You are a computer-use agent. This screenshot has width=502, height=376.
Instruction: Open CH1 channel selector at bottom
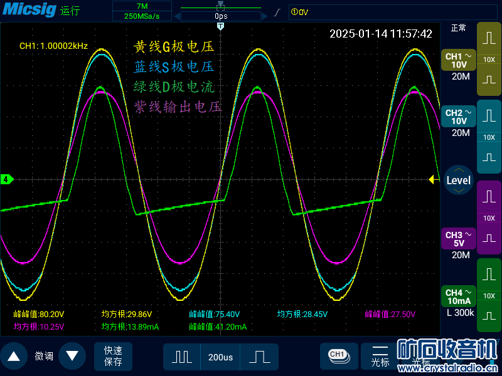(x=339, y=356)
